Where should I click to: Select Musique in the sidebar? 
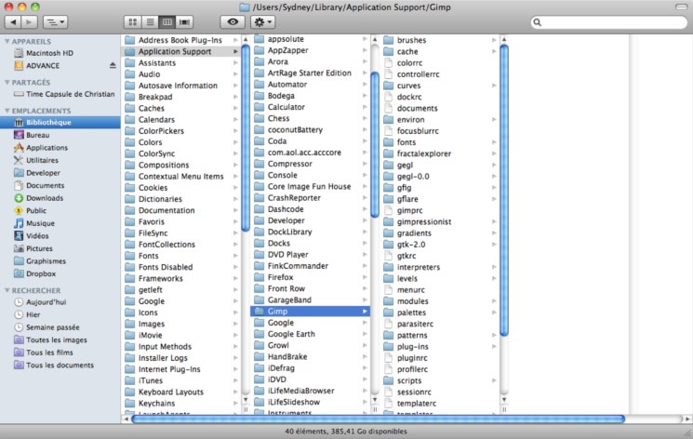point(40,223)
